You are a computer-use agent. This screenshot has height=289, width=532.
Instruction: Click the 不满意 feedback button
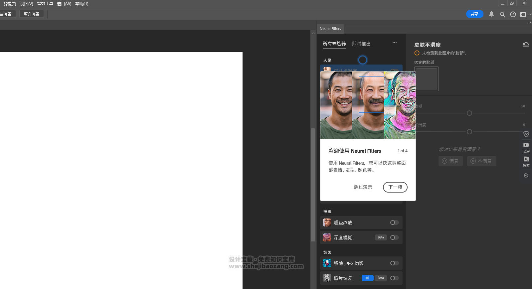click(481, 161)
